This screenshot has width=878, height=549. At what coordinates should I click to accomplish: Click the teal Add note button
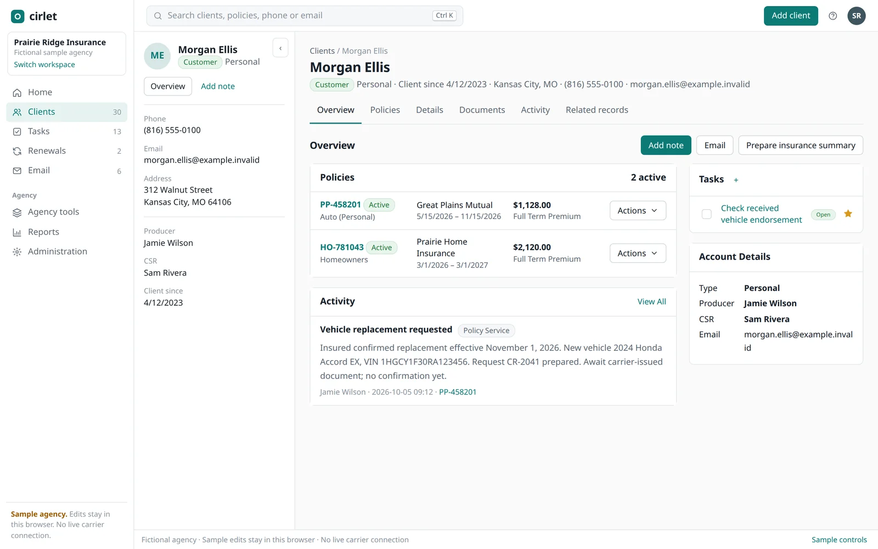click(x=666, y=145)
